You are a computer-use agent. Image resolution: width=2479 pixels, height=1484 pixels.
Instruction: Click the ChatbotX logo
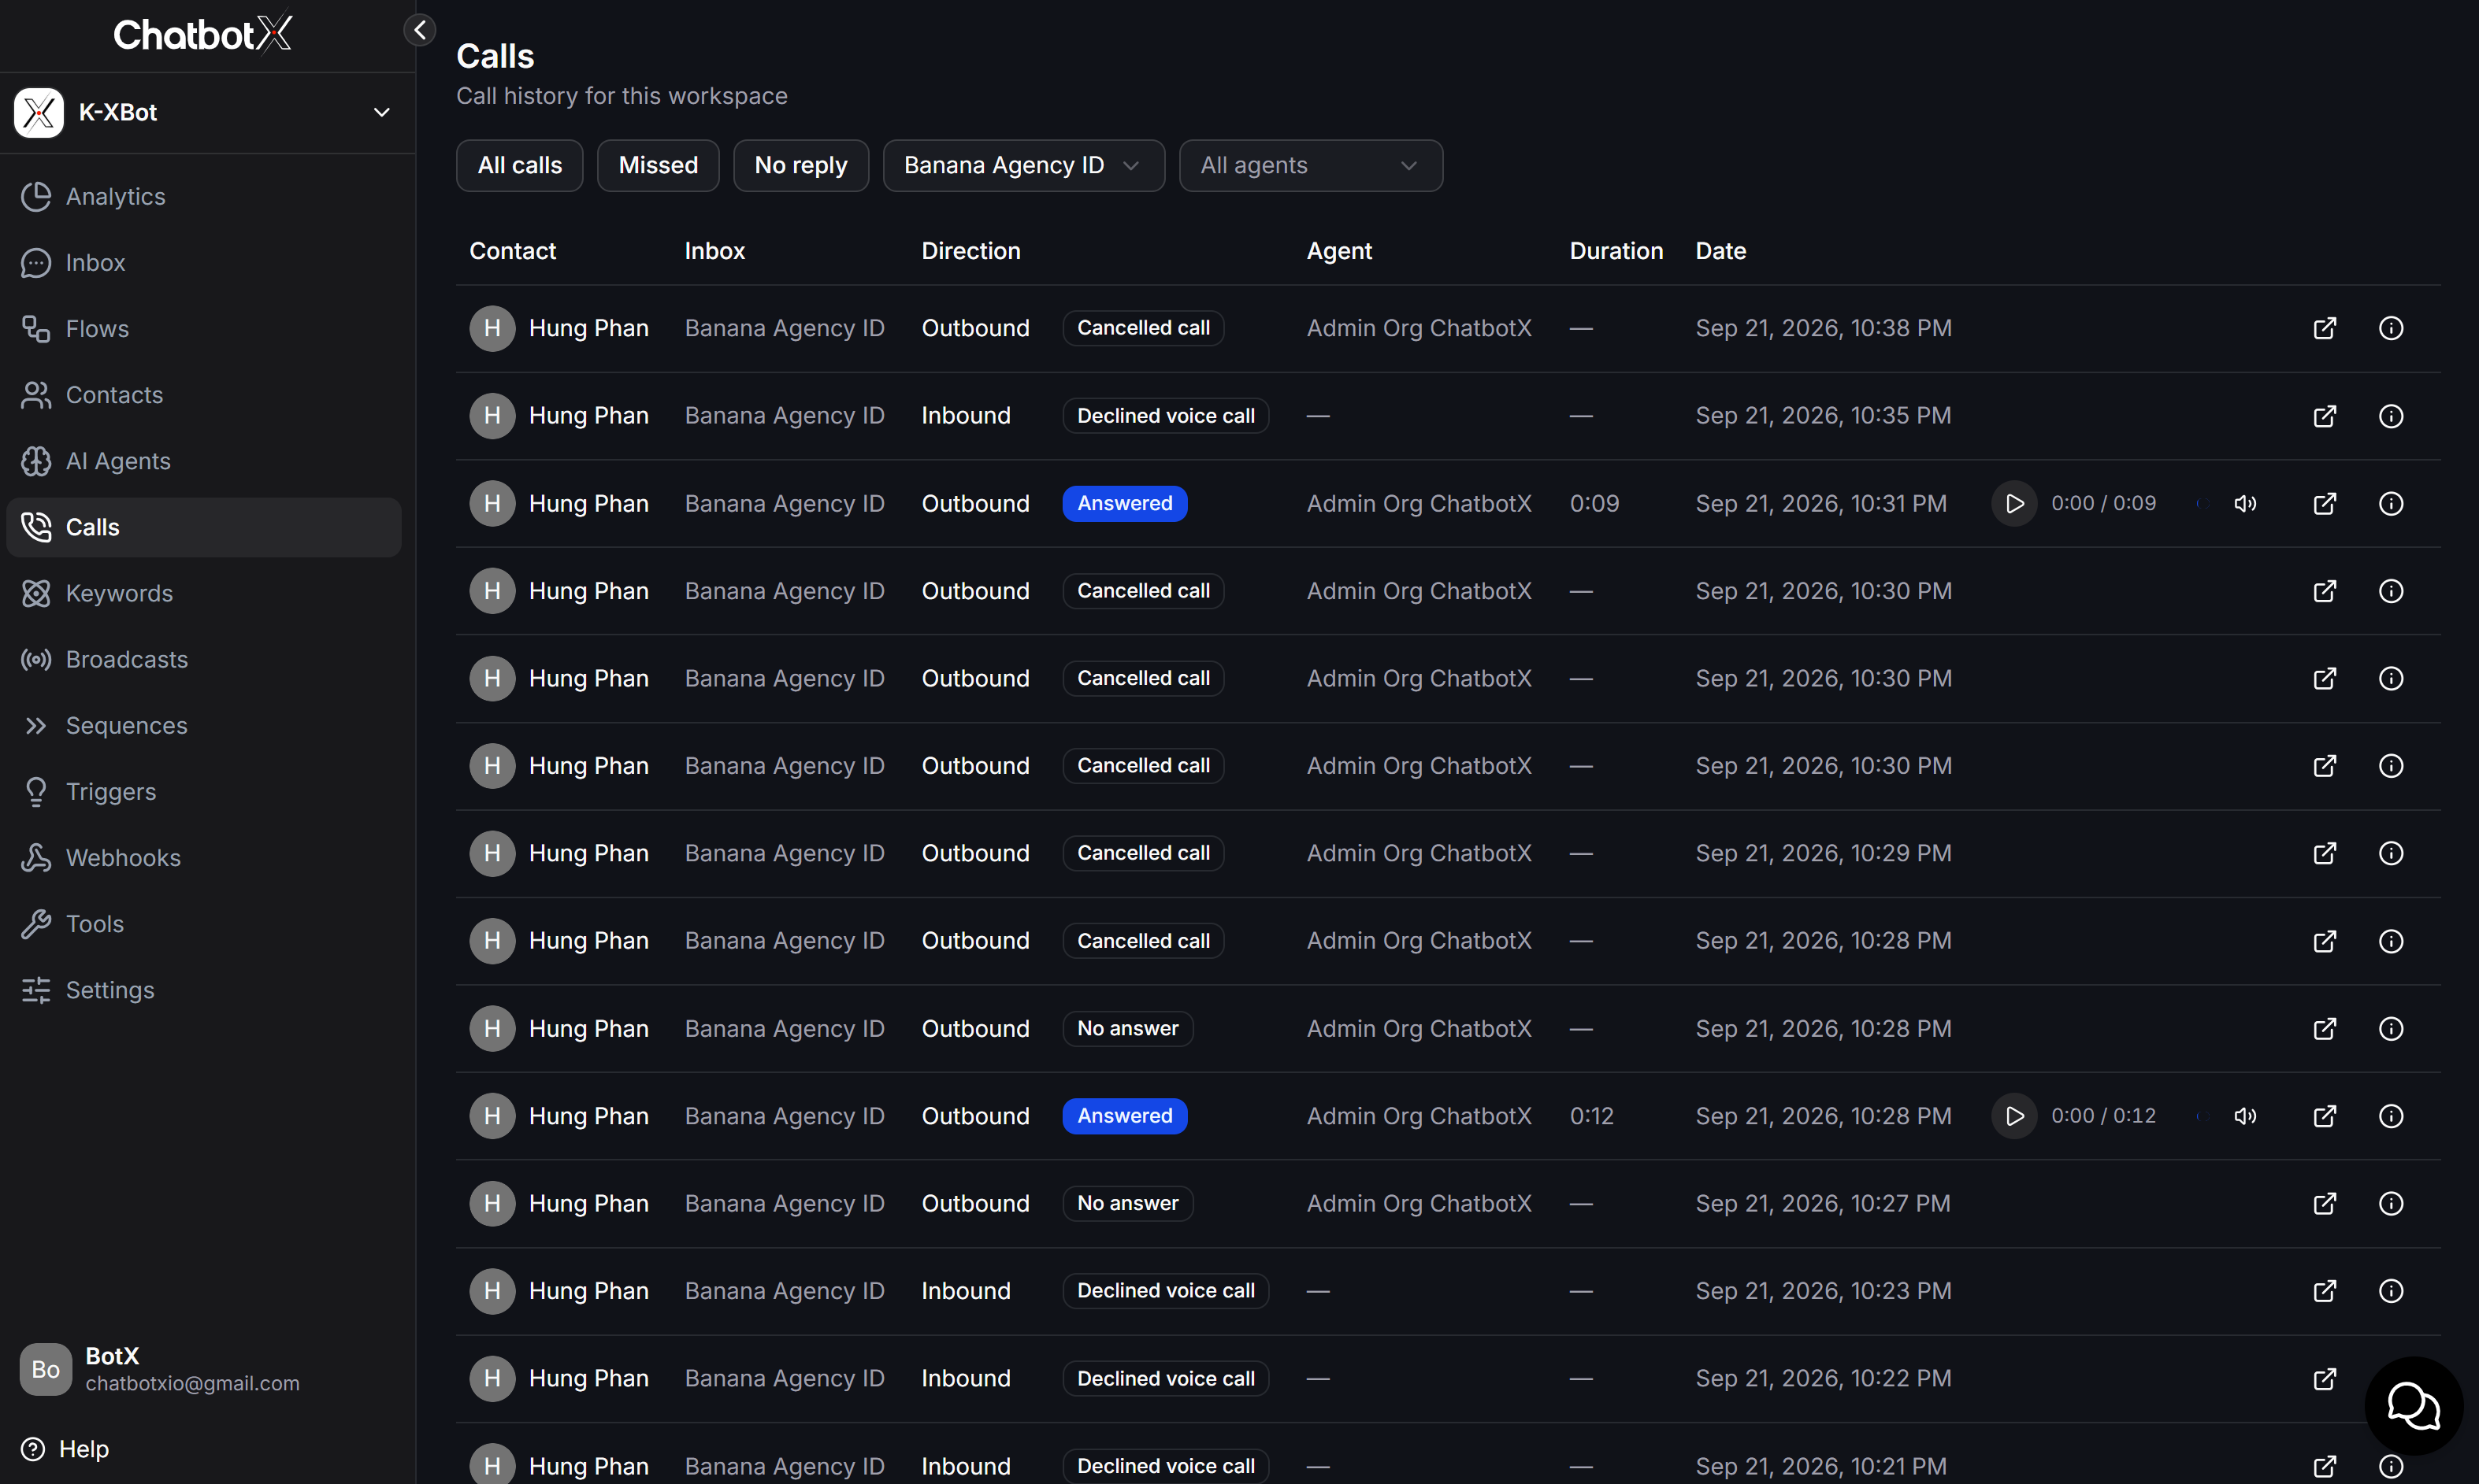coord(202,34)
